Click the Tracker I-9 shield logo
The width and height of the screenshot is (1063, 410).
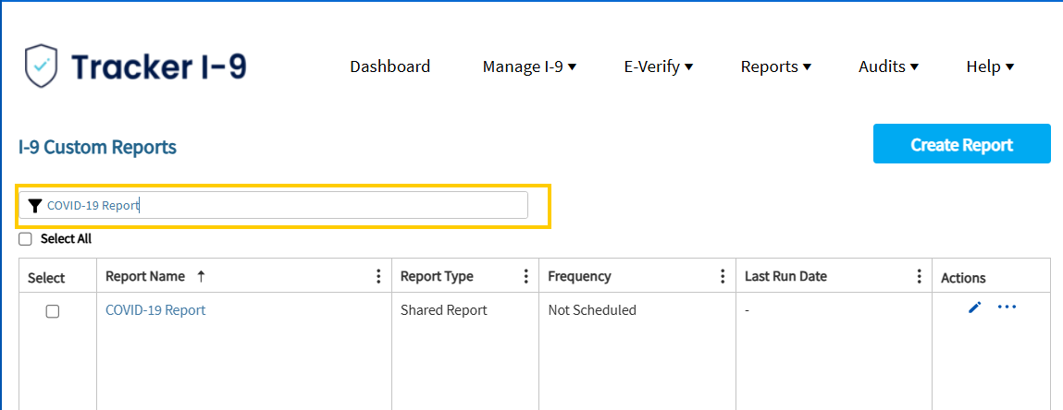pyautogui.click(x=41, y=66)
